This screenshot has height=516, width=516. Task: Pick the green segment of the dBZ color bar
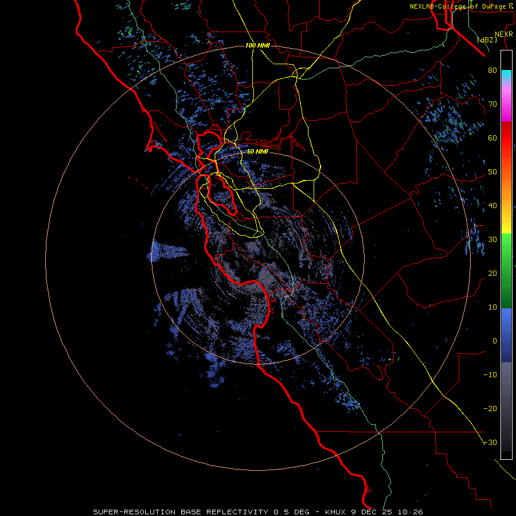[x=506, y=271]
